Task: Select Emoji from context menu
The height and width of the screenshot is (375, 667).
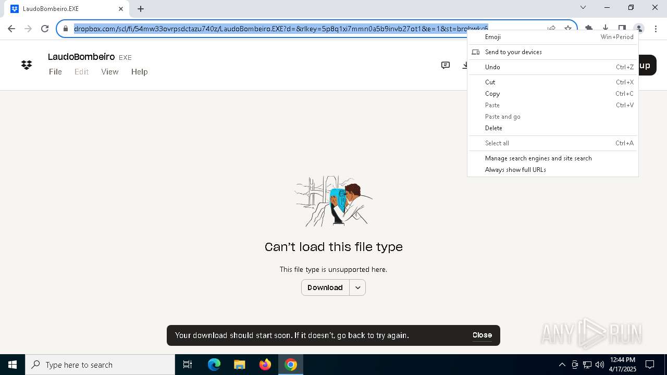Action: pos(553,37)
